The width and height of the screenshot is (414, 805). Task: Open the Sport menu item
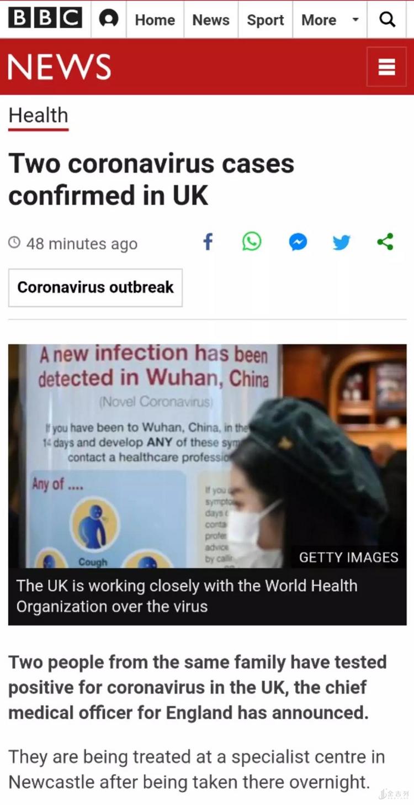(266, 20)
